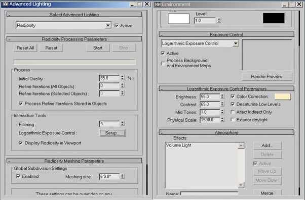Adjust the Level spinner arrows
305x200 pixels.
pyautogui.click(x=219, y=20)
